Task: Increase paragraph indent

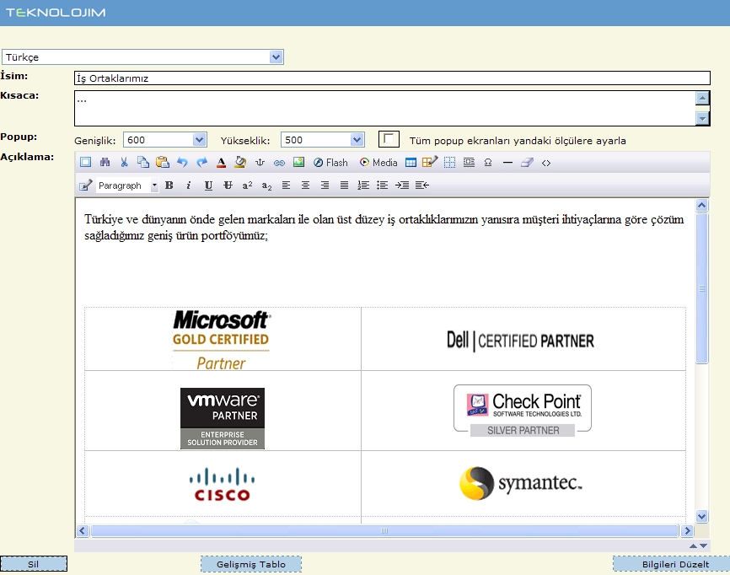Action: [402, 185]
